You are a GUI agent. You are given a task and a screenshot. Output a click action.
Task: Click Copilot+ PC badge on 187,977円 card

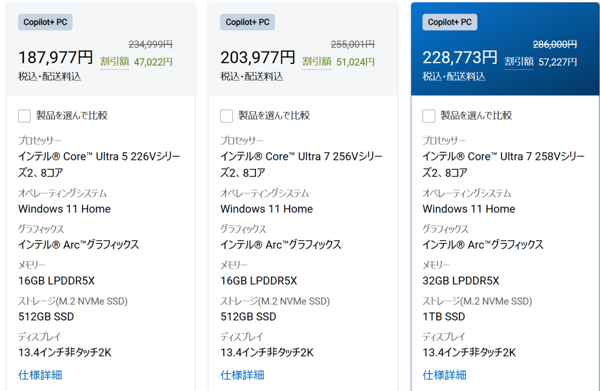46,22
